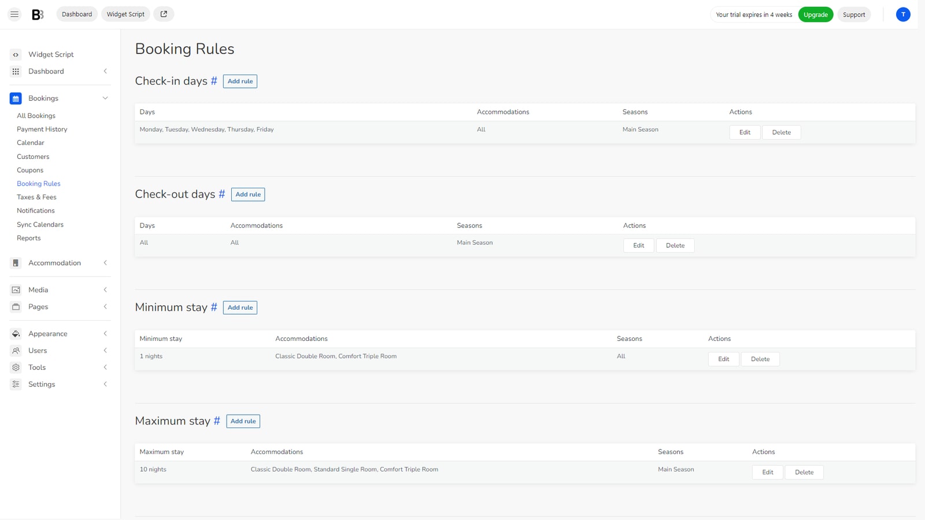
Task: Open Accommodation via its building icon
Action: tap(15, 262)
